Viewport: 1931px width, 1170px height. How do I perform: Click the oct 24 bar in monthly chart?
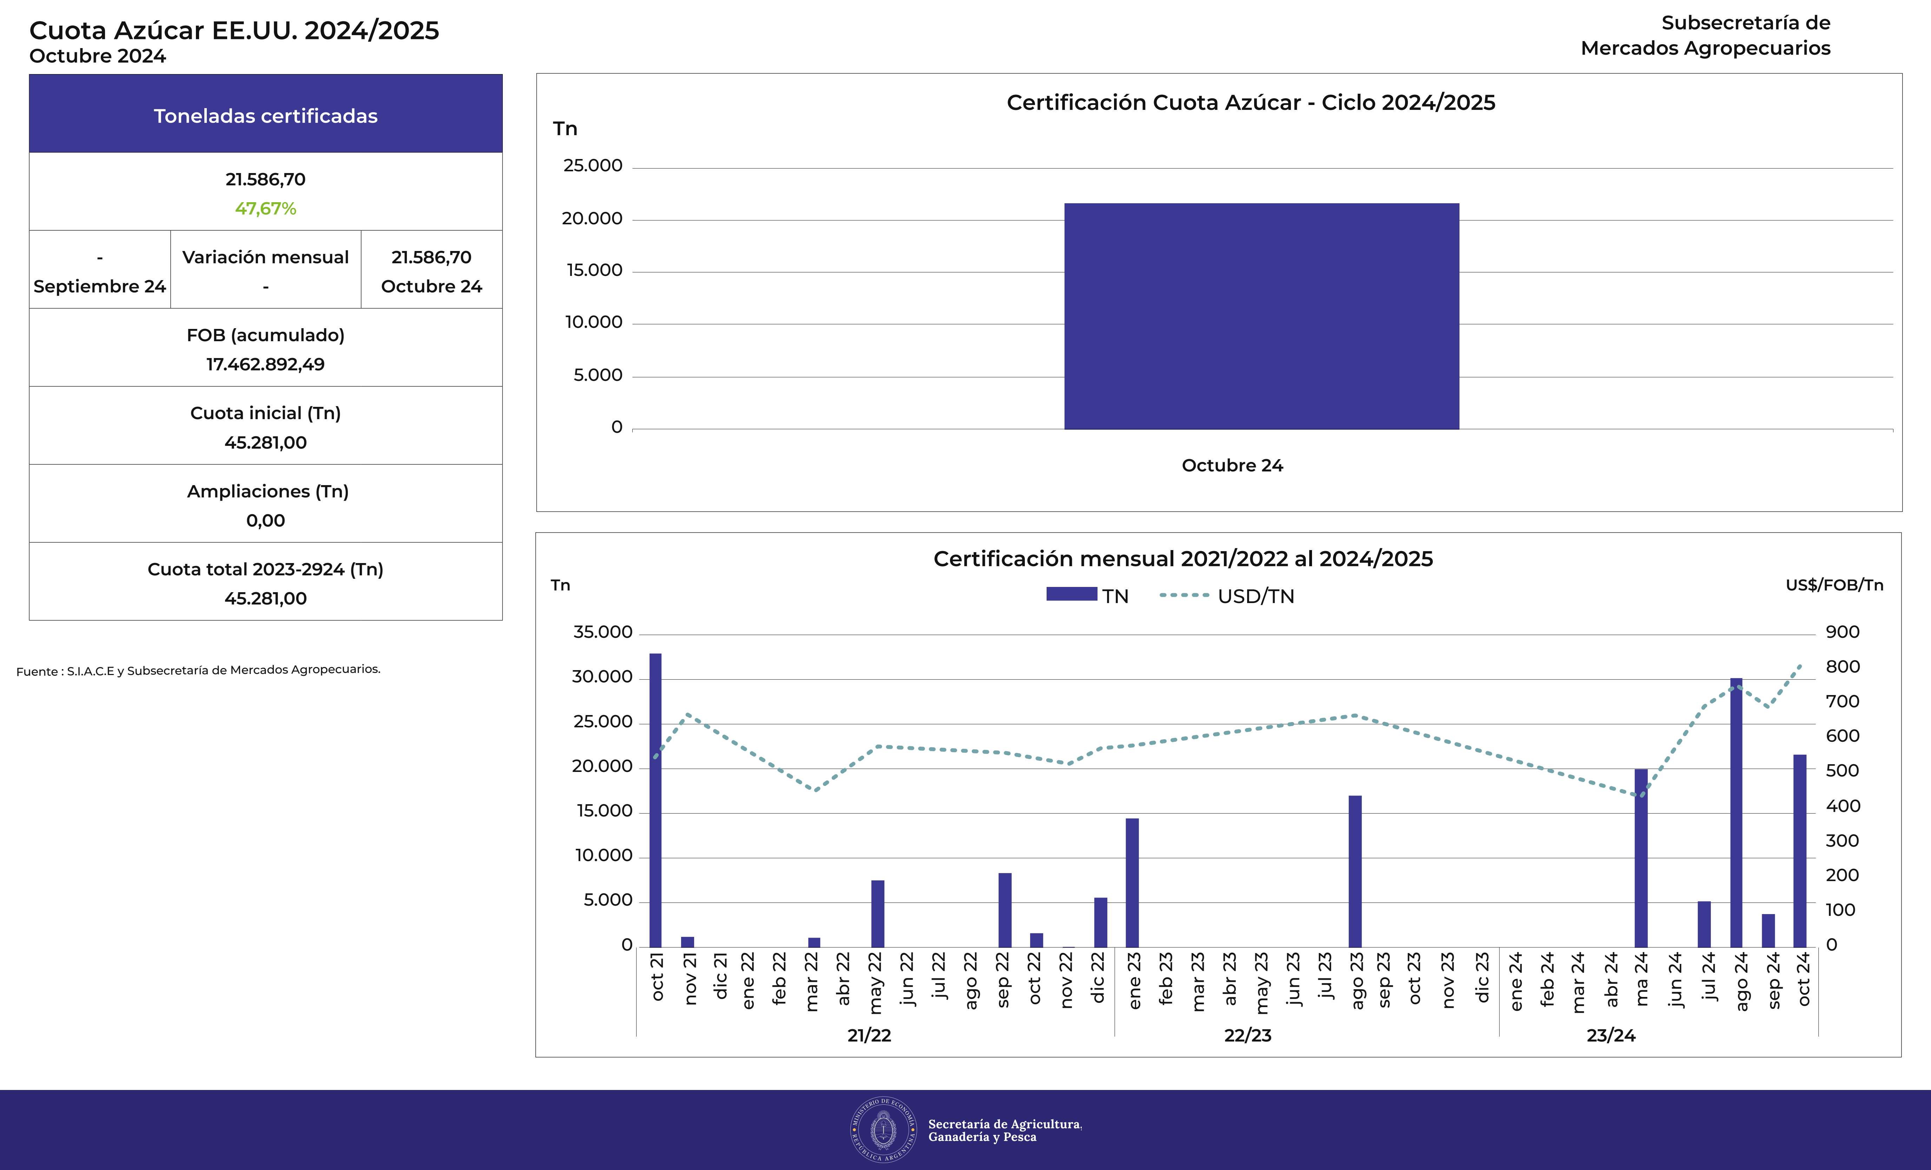(x=1799, y=850)
